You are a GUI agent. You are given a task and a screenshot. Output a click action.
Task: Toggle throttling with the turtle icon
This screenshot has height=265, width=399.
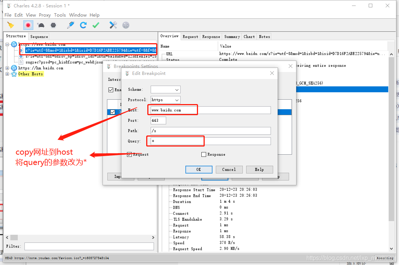pos(41,25)
